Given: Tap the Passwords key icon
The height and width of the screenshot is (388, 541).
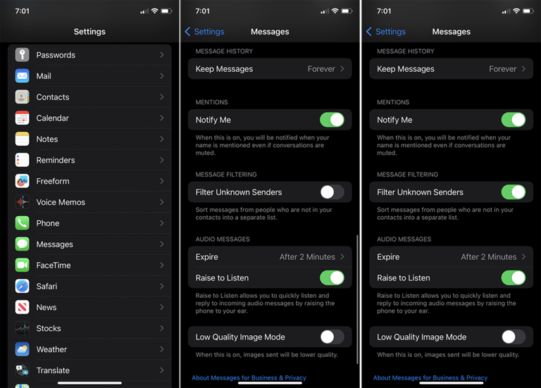Looking at the screenshot, I should click(22, 55).
